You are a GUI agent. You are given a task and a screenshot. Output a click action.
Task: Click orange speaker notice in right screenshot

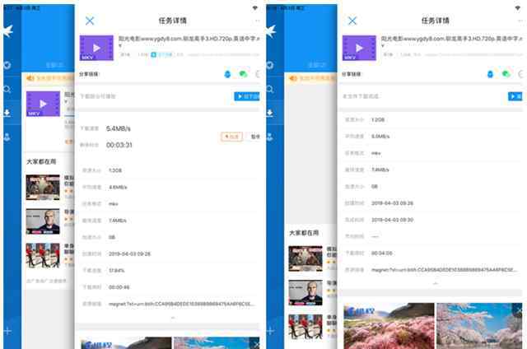[x=293, y=78]
